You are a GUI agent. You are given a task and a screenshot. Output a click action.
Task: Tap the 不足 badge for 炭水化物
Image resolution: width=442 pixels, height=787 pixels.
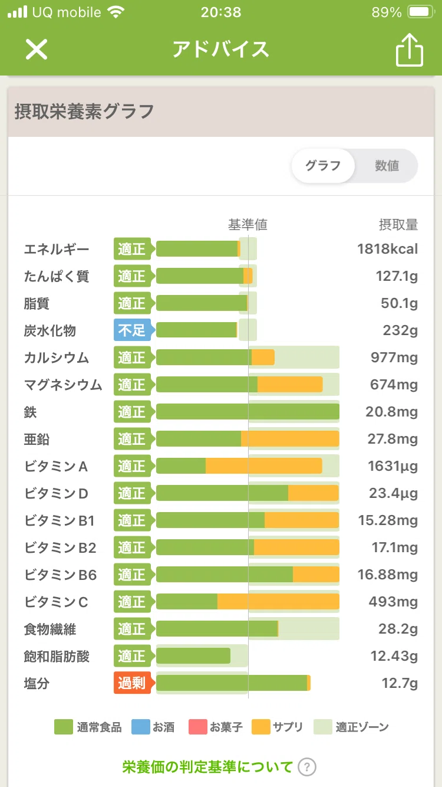tap(133, 330)
